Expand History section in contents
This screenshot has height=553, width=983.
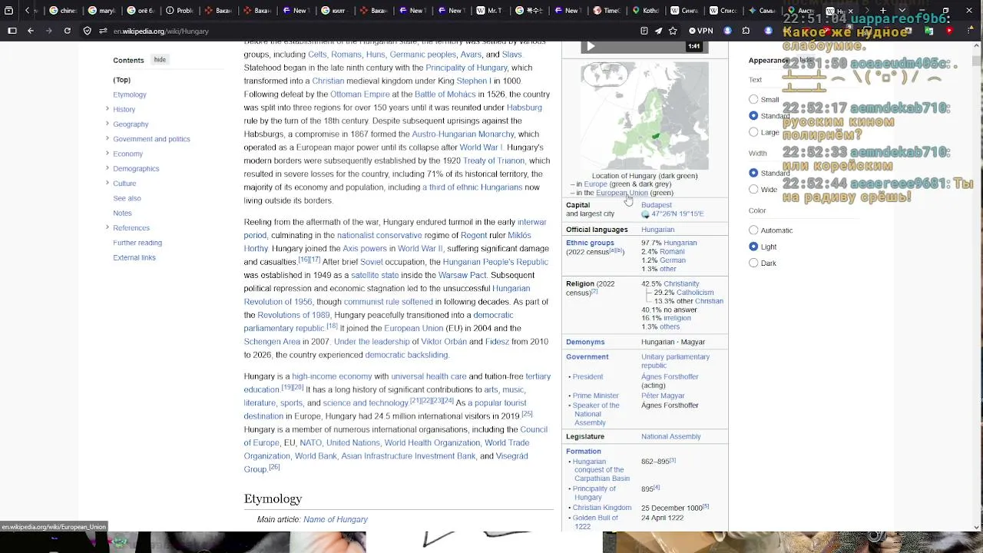[107, 109]
